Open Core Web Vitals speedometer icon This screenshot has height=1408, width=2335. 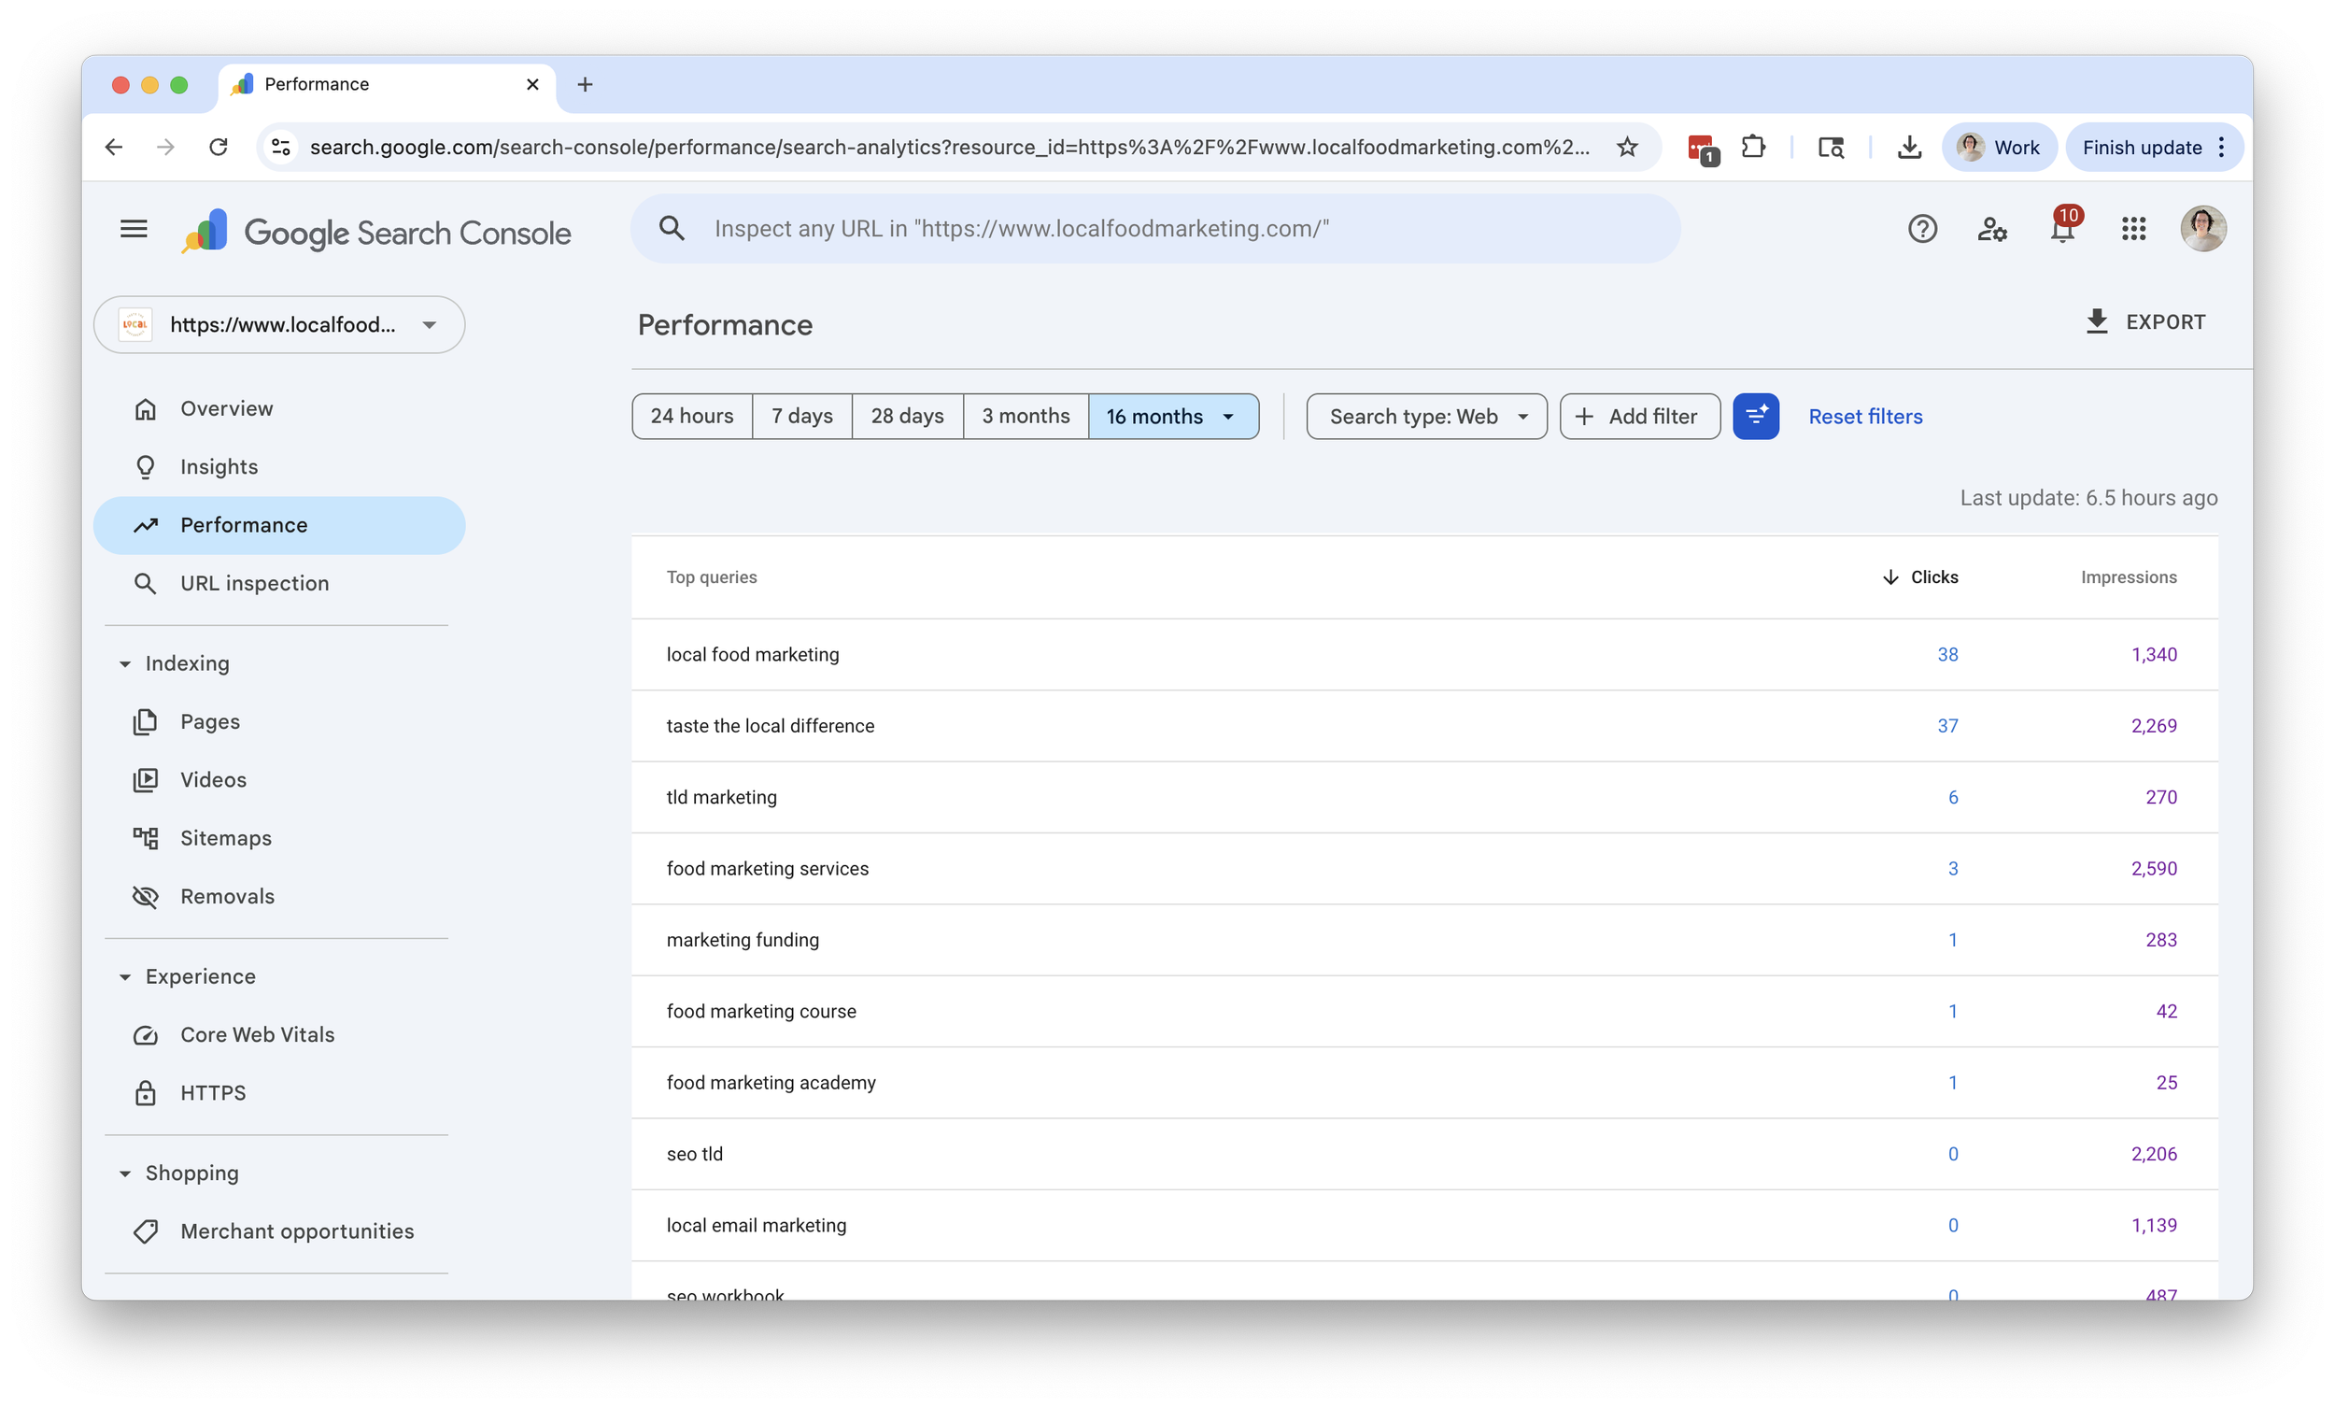(147, 1034)
